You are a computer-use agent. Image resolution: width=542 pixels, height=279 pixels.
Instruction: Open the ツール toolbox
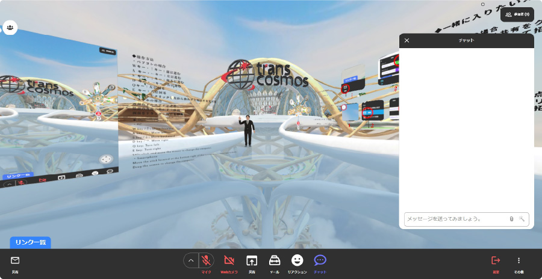point(275,260)
